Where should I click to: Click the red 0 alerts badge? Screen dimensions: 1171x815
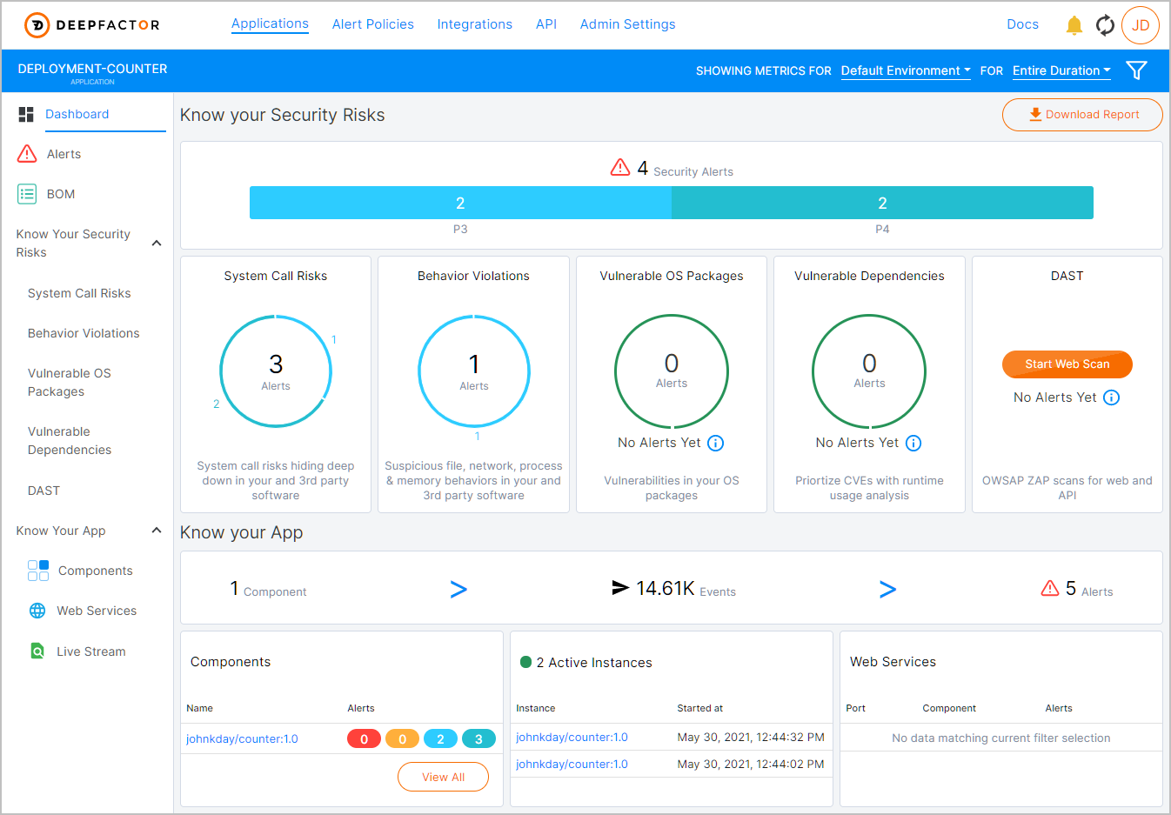click(364, 739)
